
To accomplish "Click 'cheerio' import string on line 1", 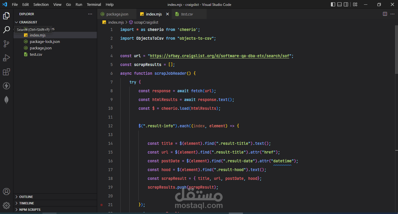I will click(x=188, y=29).
